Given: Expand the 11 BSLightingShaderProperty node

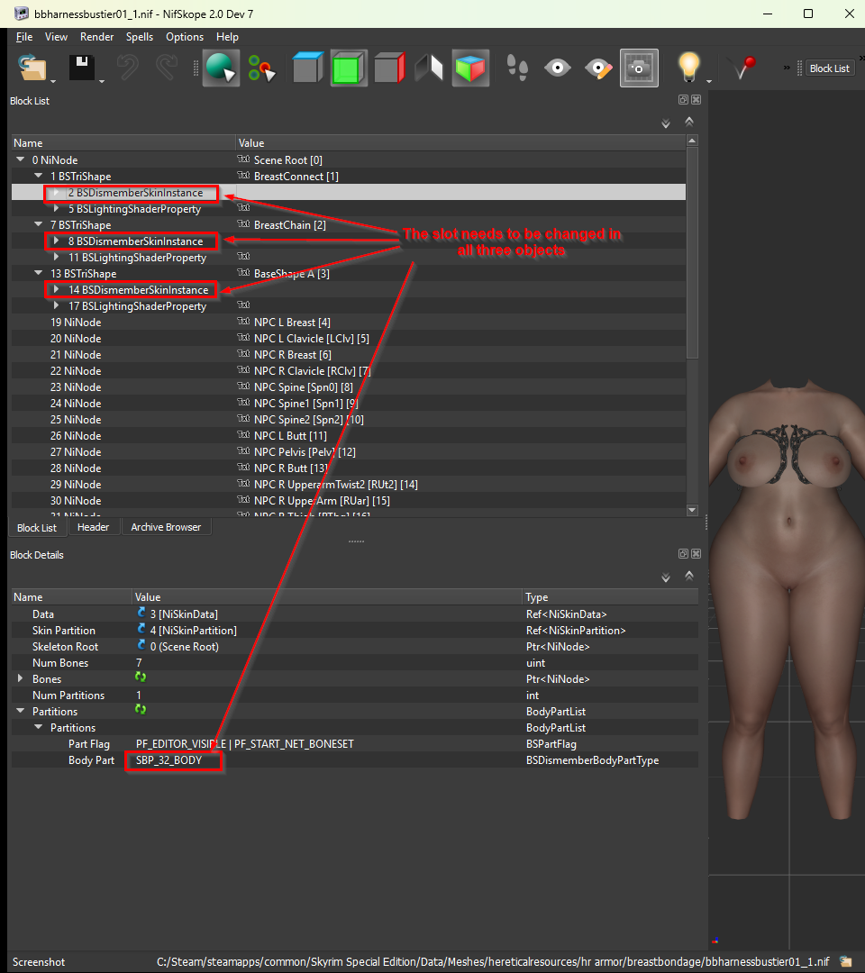Looking at the screenshot, I should click(x=57, y=257).
